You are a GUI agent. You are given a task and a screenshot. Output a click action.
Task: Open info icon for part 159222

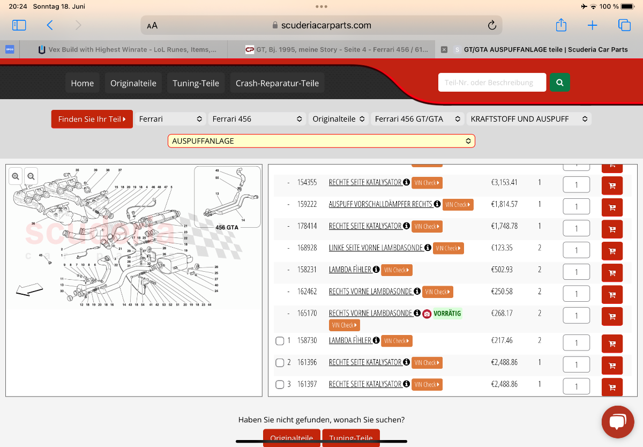[437, 204]
